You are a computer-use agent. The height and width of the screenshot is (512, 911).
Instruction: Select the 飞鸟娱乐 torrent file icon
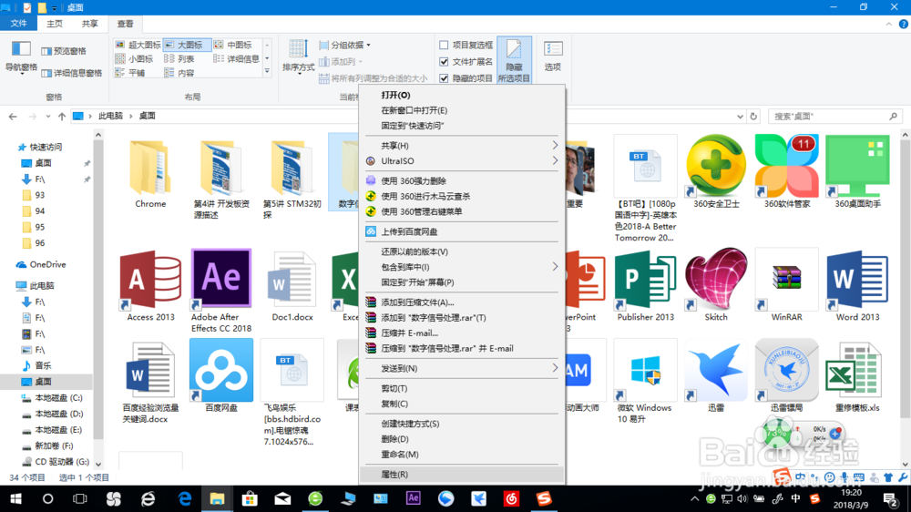[x=292, y=370]
